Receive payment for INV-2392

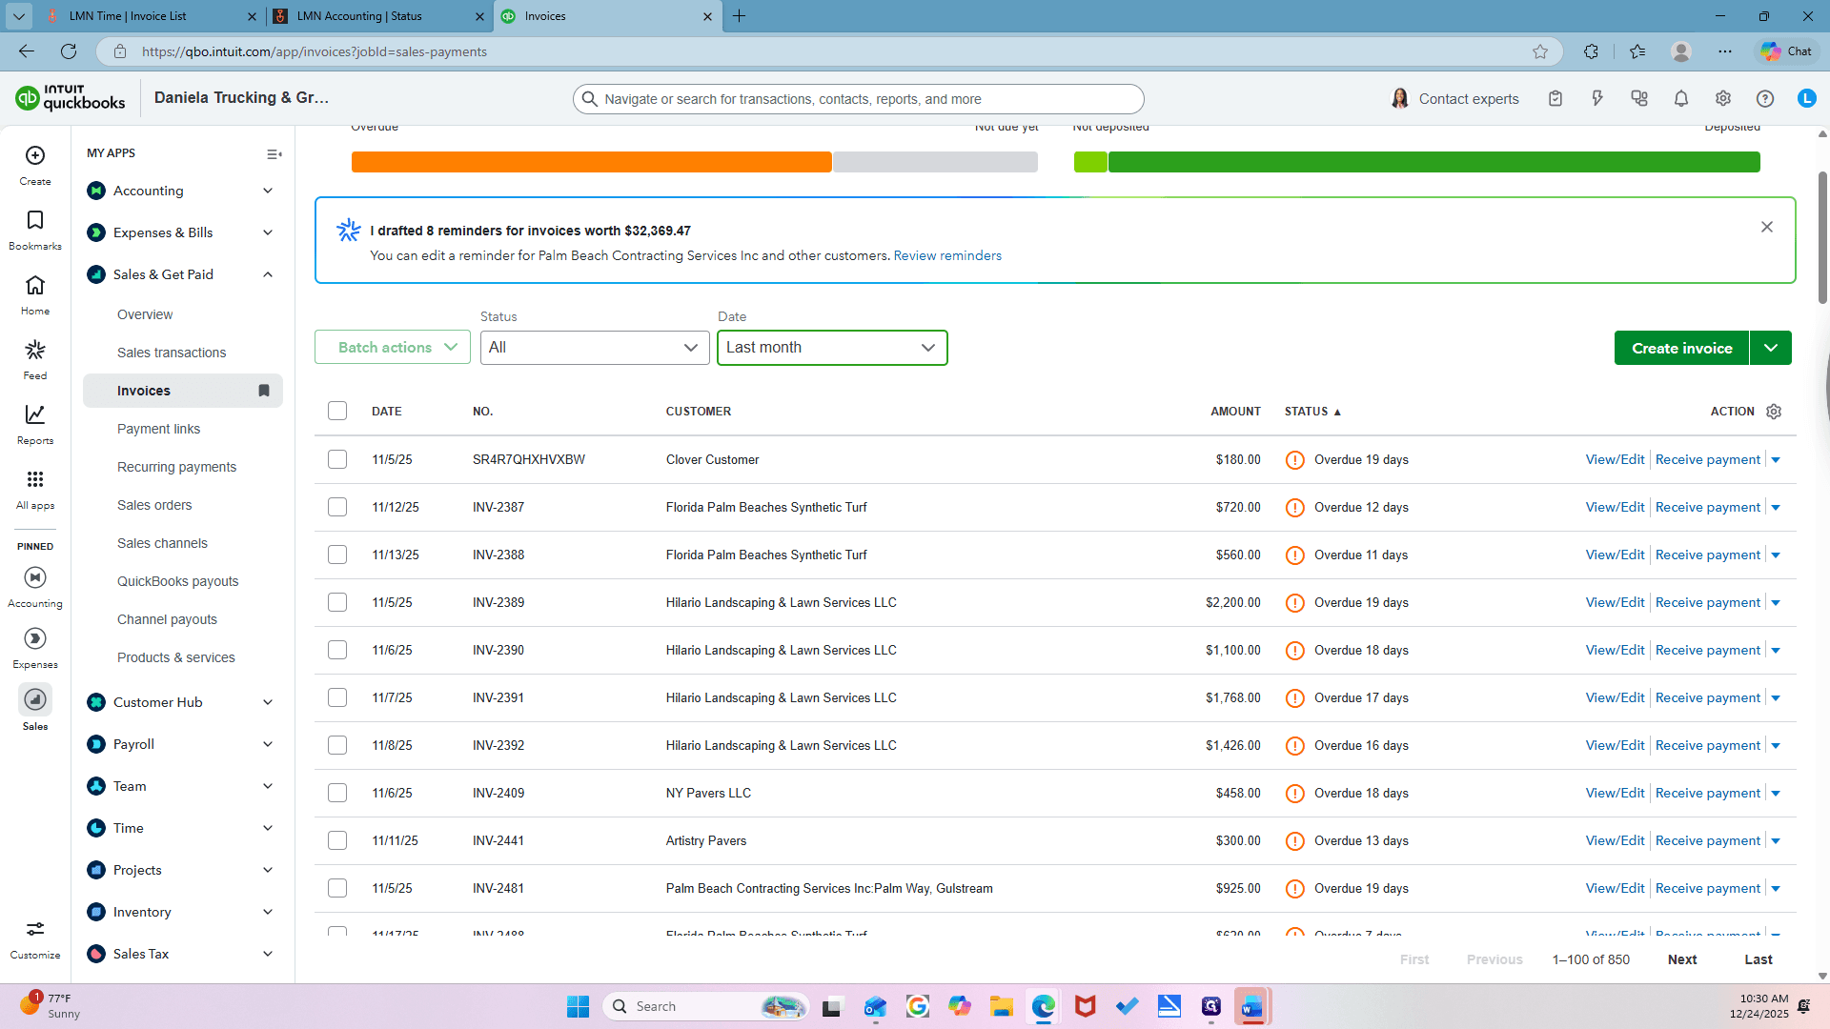(x=1708, y=745)
